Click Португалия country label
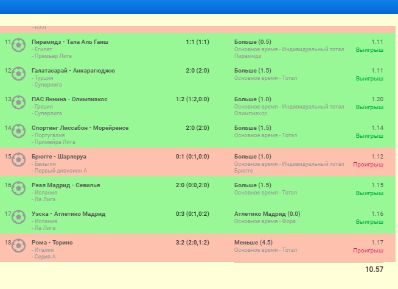The width and height of the screenshot is (398, 289). (x=49, y=135)
